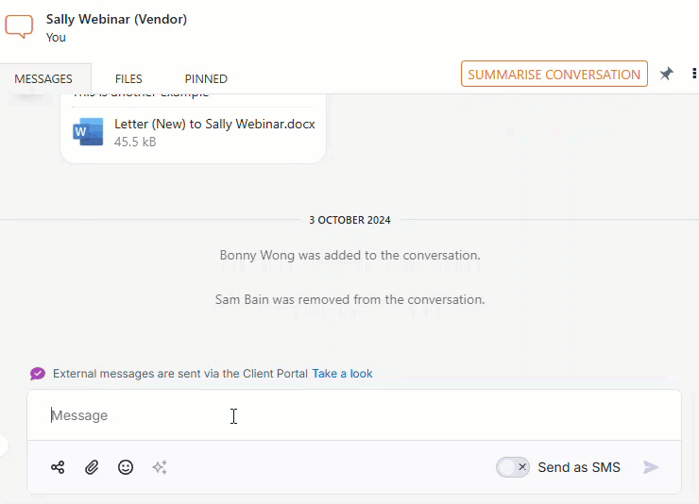This screenshot has height=504, width=699.
Task: Open the three-dot more options menu
Action: (693, 74)
